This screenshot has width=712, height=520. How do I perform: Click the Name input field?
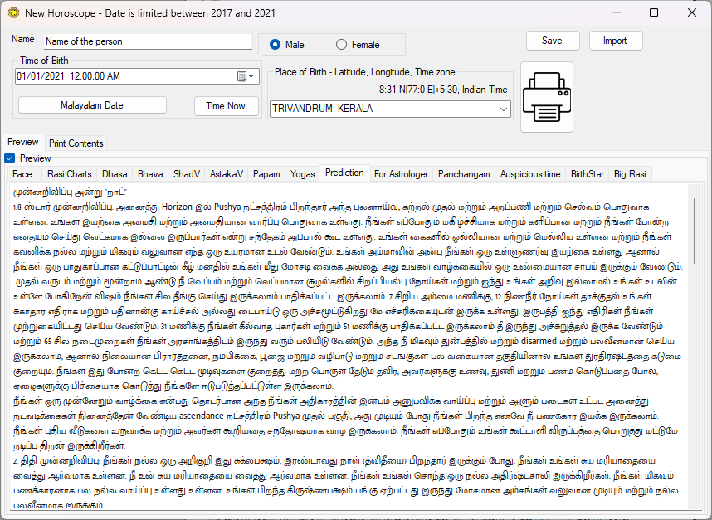coord(148,41)
